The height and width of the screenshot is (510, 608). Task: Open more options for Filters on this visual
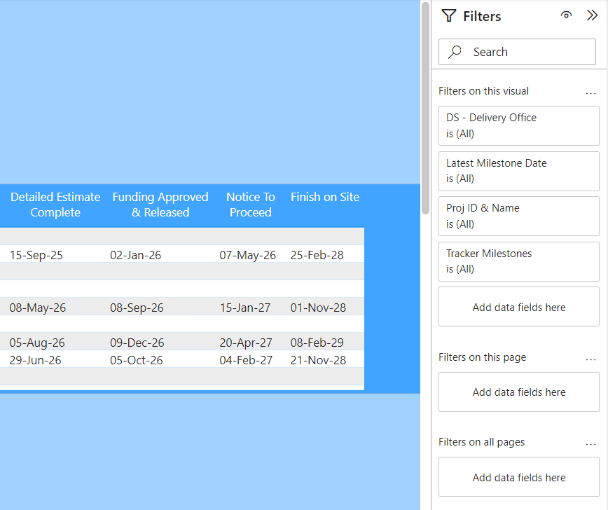point(590,93)
